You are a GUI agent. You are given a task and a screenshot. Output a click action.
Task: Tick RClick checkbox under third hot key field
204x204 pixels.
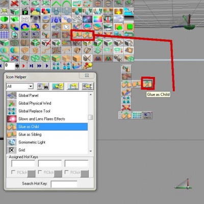click(66, 172)
